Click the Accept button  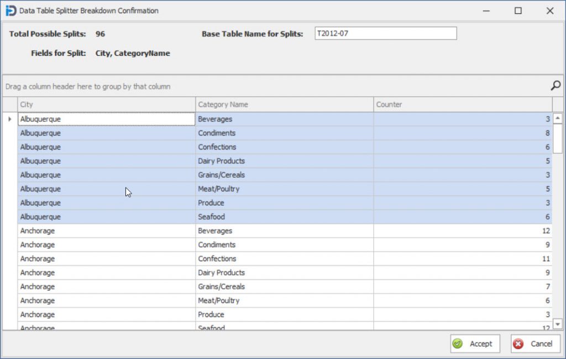click(475, 344)
